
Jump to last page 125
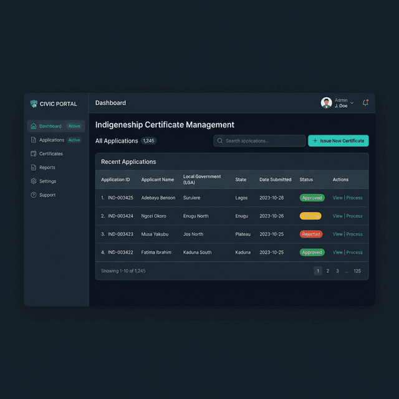[357, 271]
